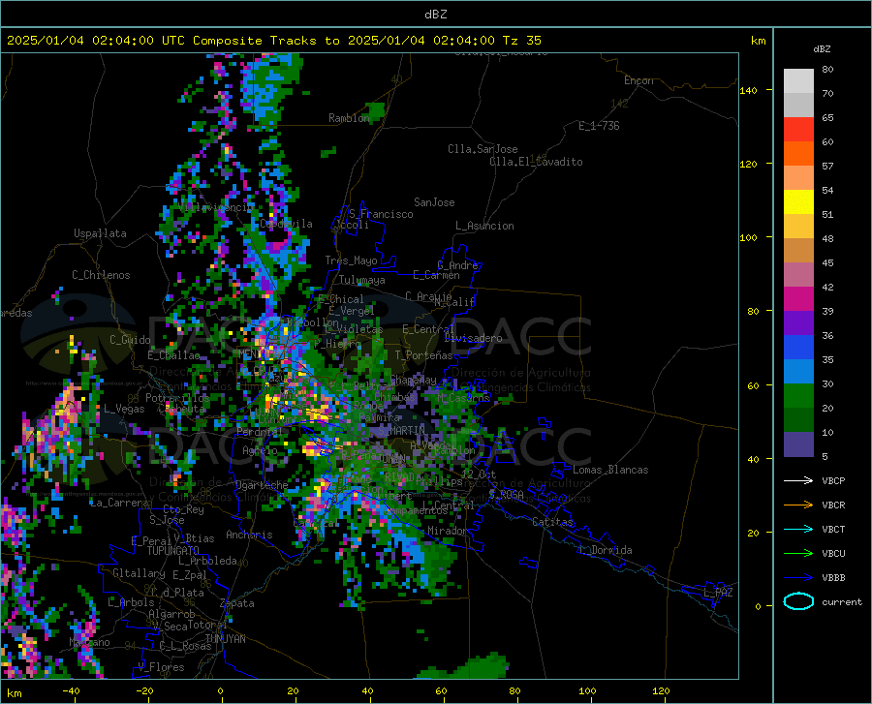
Task: Click the 'dBZ' heading above the legend
Action: (x=822, y=48)
